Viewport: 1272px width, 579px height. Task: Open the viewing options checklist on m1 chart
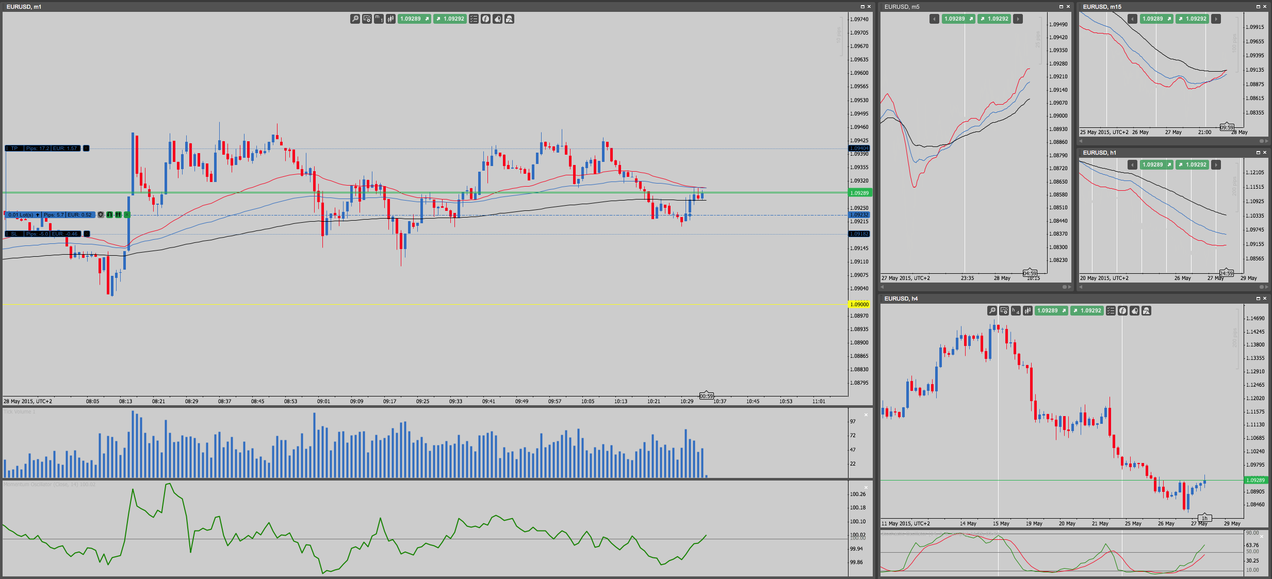point(474,19)
